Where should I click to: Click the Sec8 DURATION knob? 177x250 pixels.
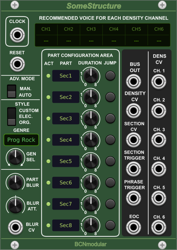coord(91,225)
